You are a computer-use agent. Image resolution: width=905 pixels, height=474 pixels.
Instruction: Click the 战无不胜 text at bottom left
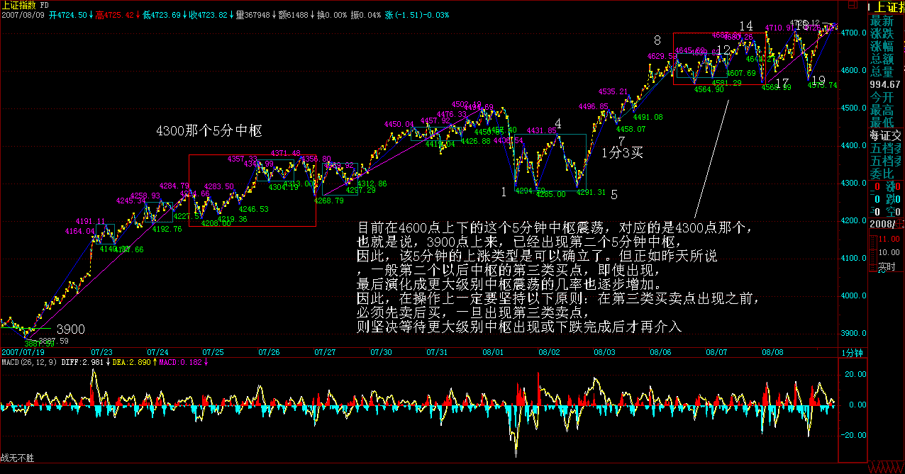pyautogui.click(x=18, y=459)
